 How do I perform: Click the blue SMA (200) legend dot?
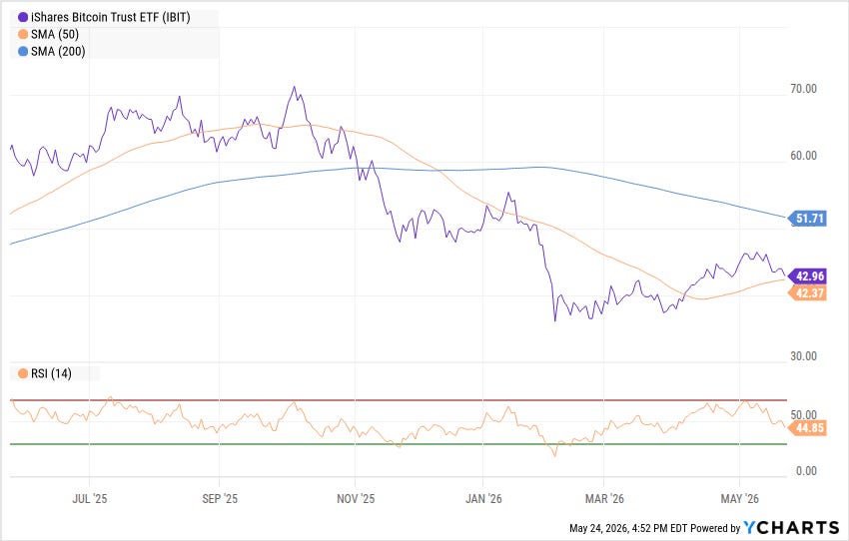[23, 51]
